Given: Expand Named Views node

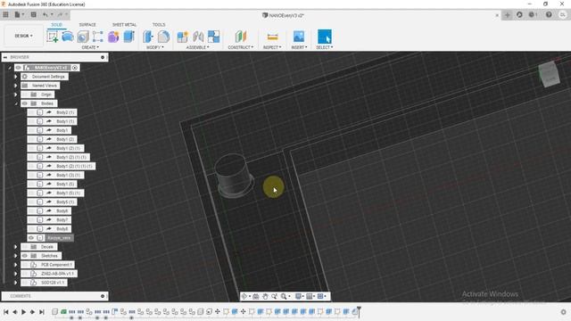Looking at the screenshot, I should click(x=16, y=86).
